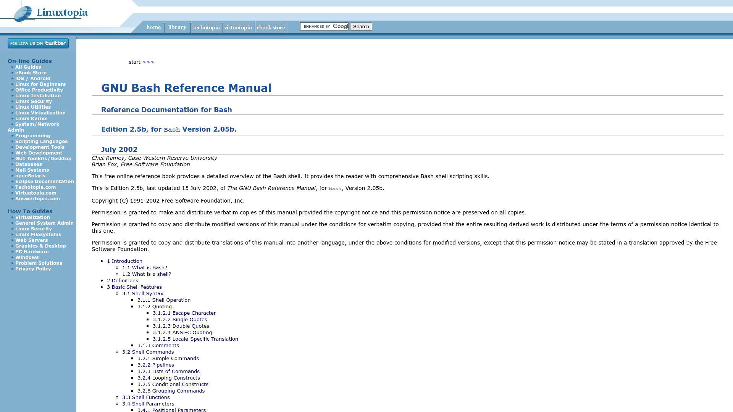
Task: Open chapter 1 Introduction
Action: pos(125,261)
